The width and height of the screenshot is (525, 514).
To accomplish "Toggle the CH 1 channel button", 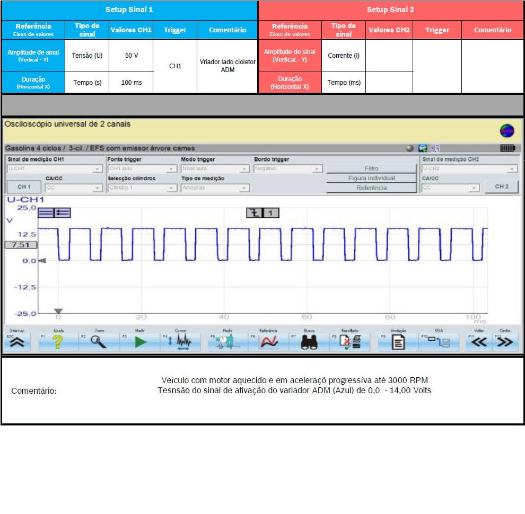I will tap(24, 187).
